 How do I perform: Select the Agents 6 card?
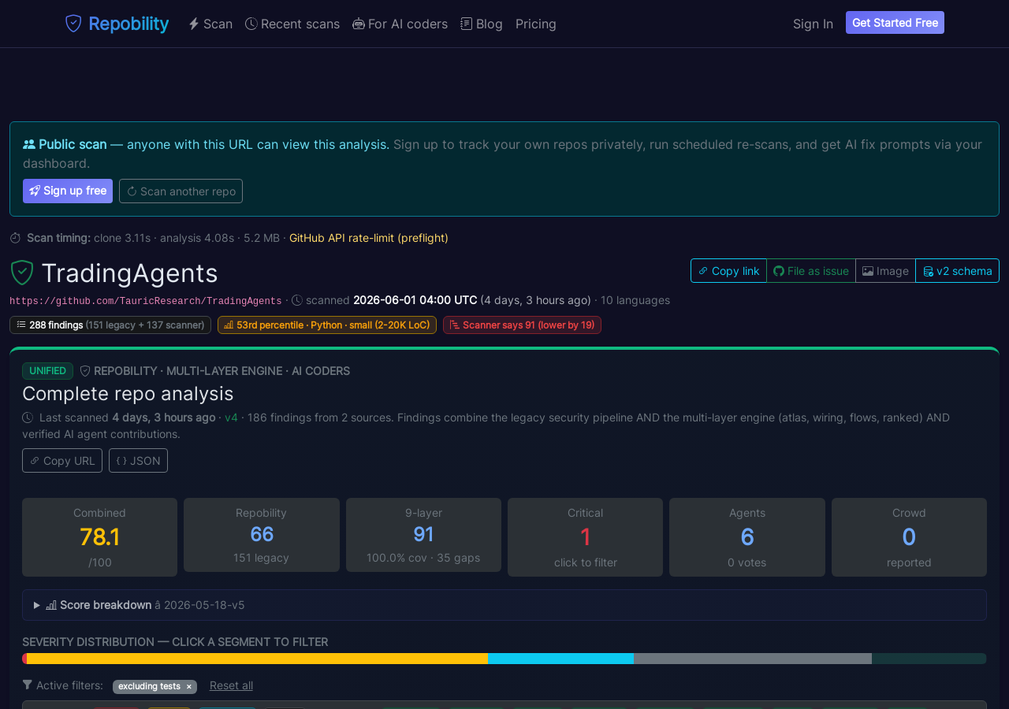pyautogui.click(x=747, y=537)
